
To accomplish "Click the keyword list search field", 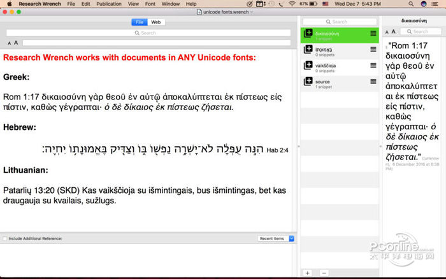I will pyautogui.click(x=340, y=22).
